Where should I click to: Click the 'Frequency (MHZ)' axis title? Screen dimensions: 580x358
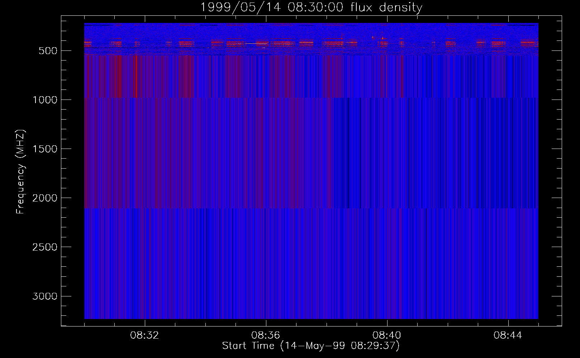[x=20, y=172]
